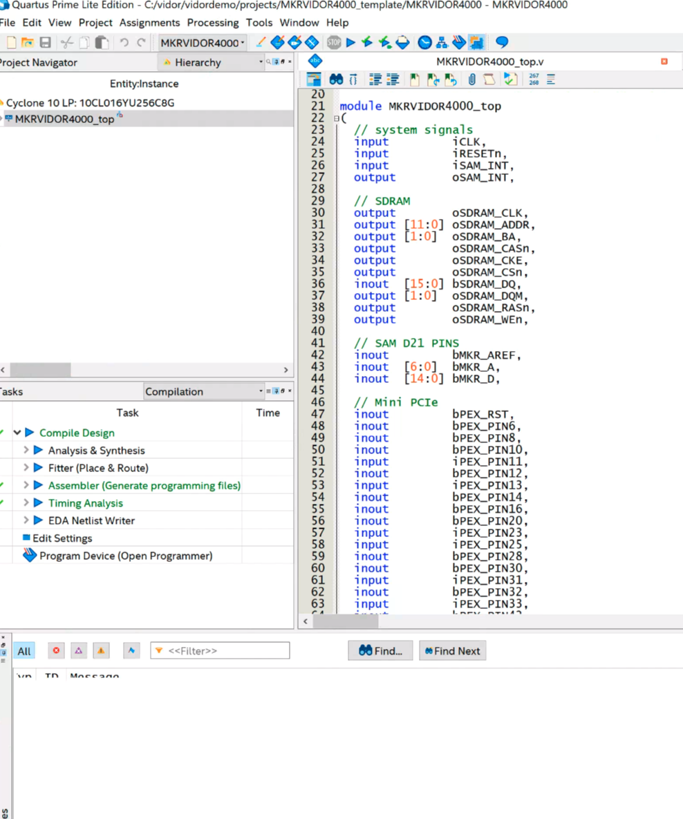
Task: Open the Assignments menu
Action: [149, 23]
